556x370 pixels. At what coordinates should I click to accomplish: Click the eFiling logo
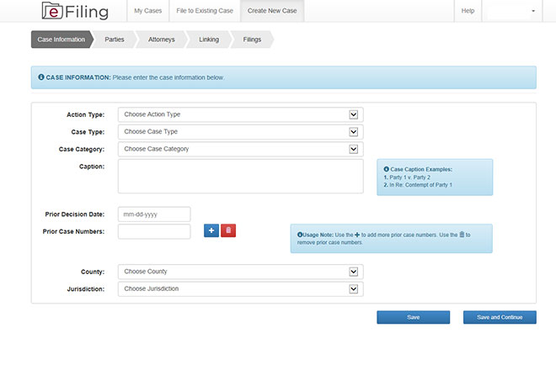[75, 11]
